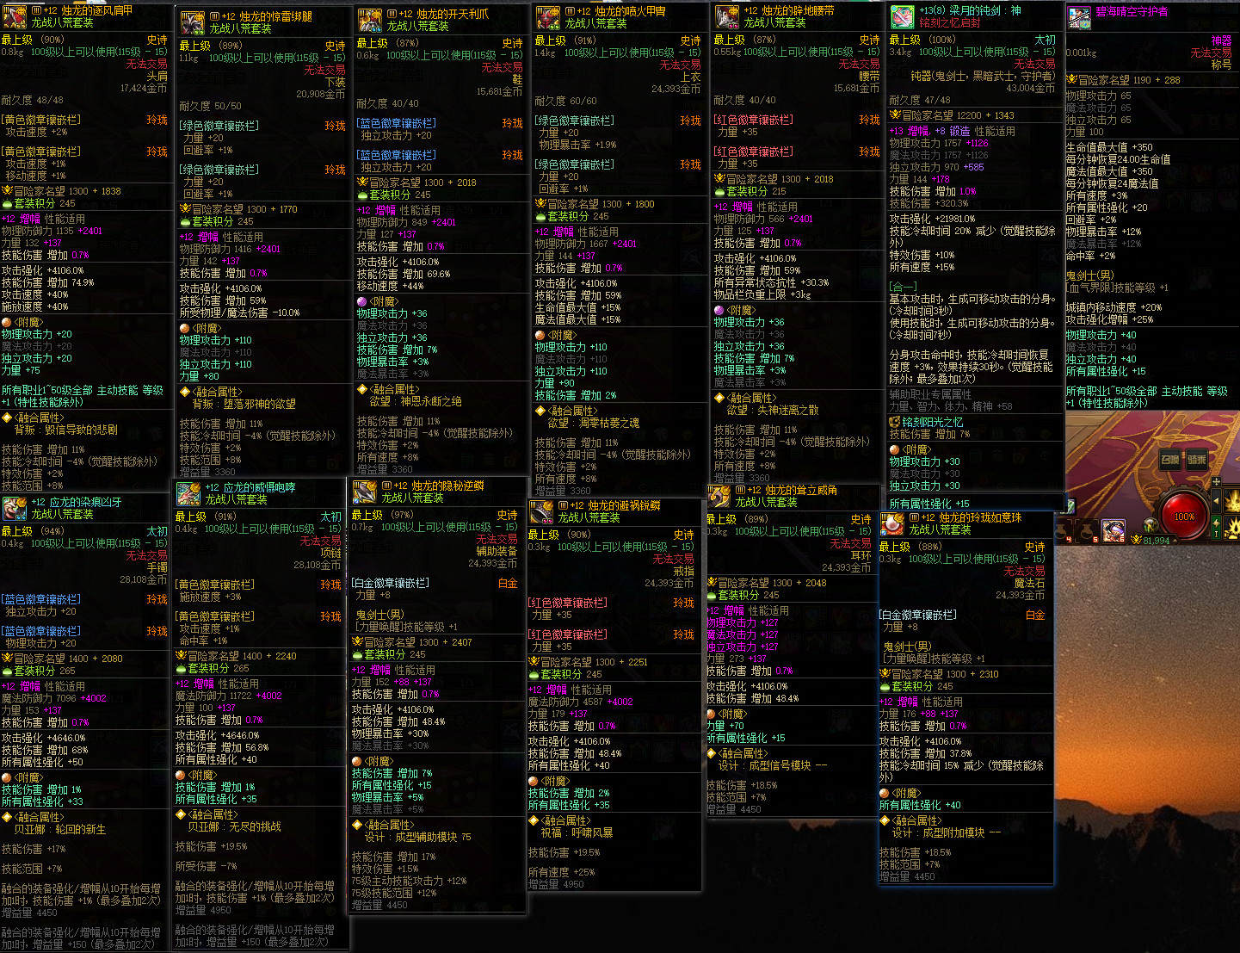1240x953 pixels.
Task: Click the price 20,908金币
Action: 321,94
